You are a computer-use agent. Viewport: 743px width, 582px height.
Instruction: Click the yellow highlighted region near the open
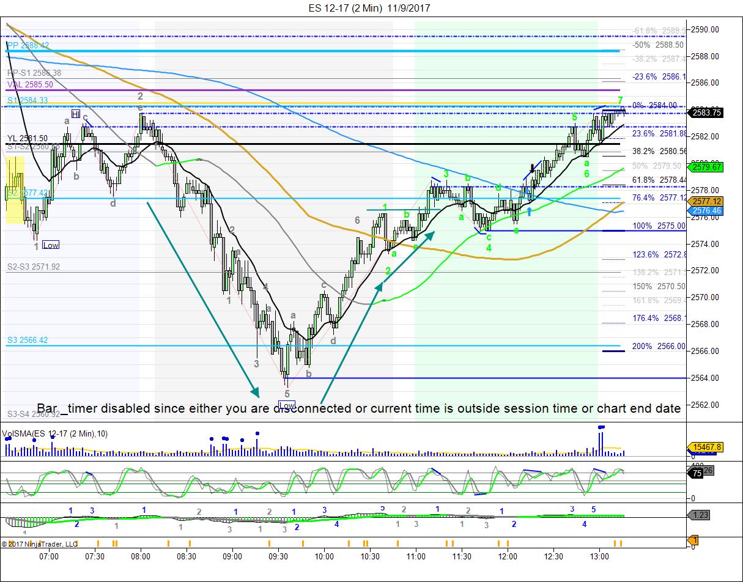click(x=15, y=190)
